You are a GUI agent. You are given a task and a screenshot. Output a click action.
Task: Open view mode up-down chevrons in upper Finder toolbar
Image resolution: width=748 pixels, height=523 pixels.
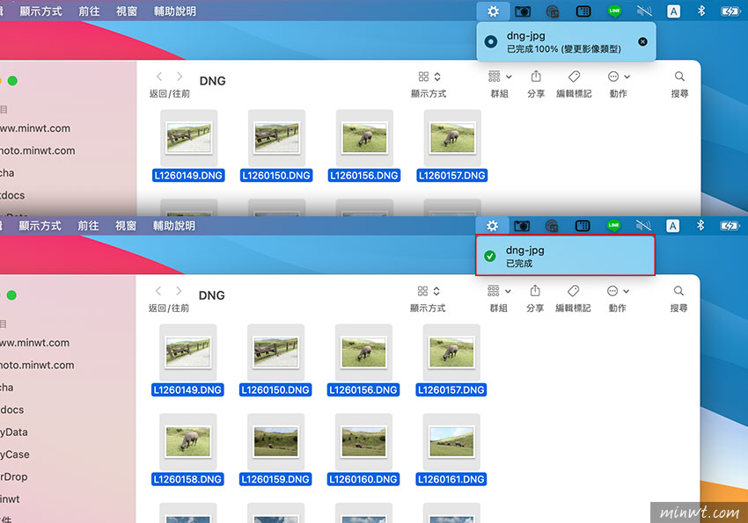[437, 76]
